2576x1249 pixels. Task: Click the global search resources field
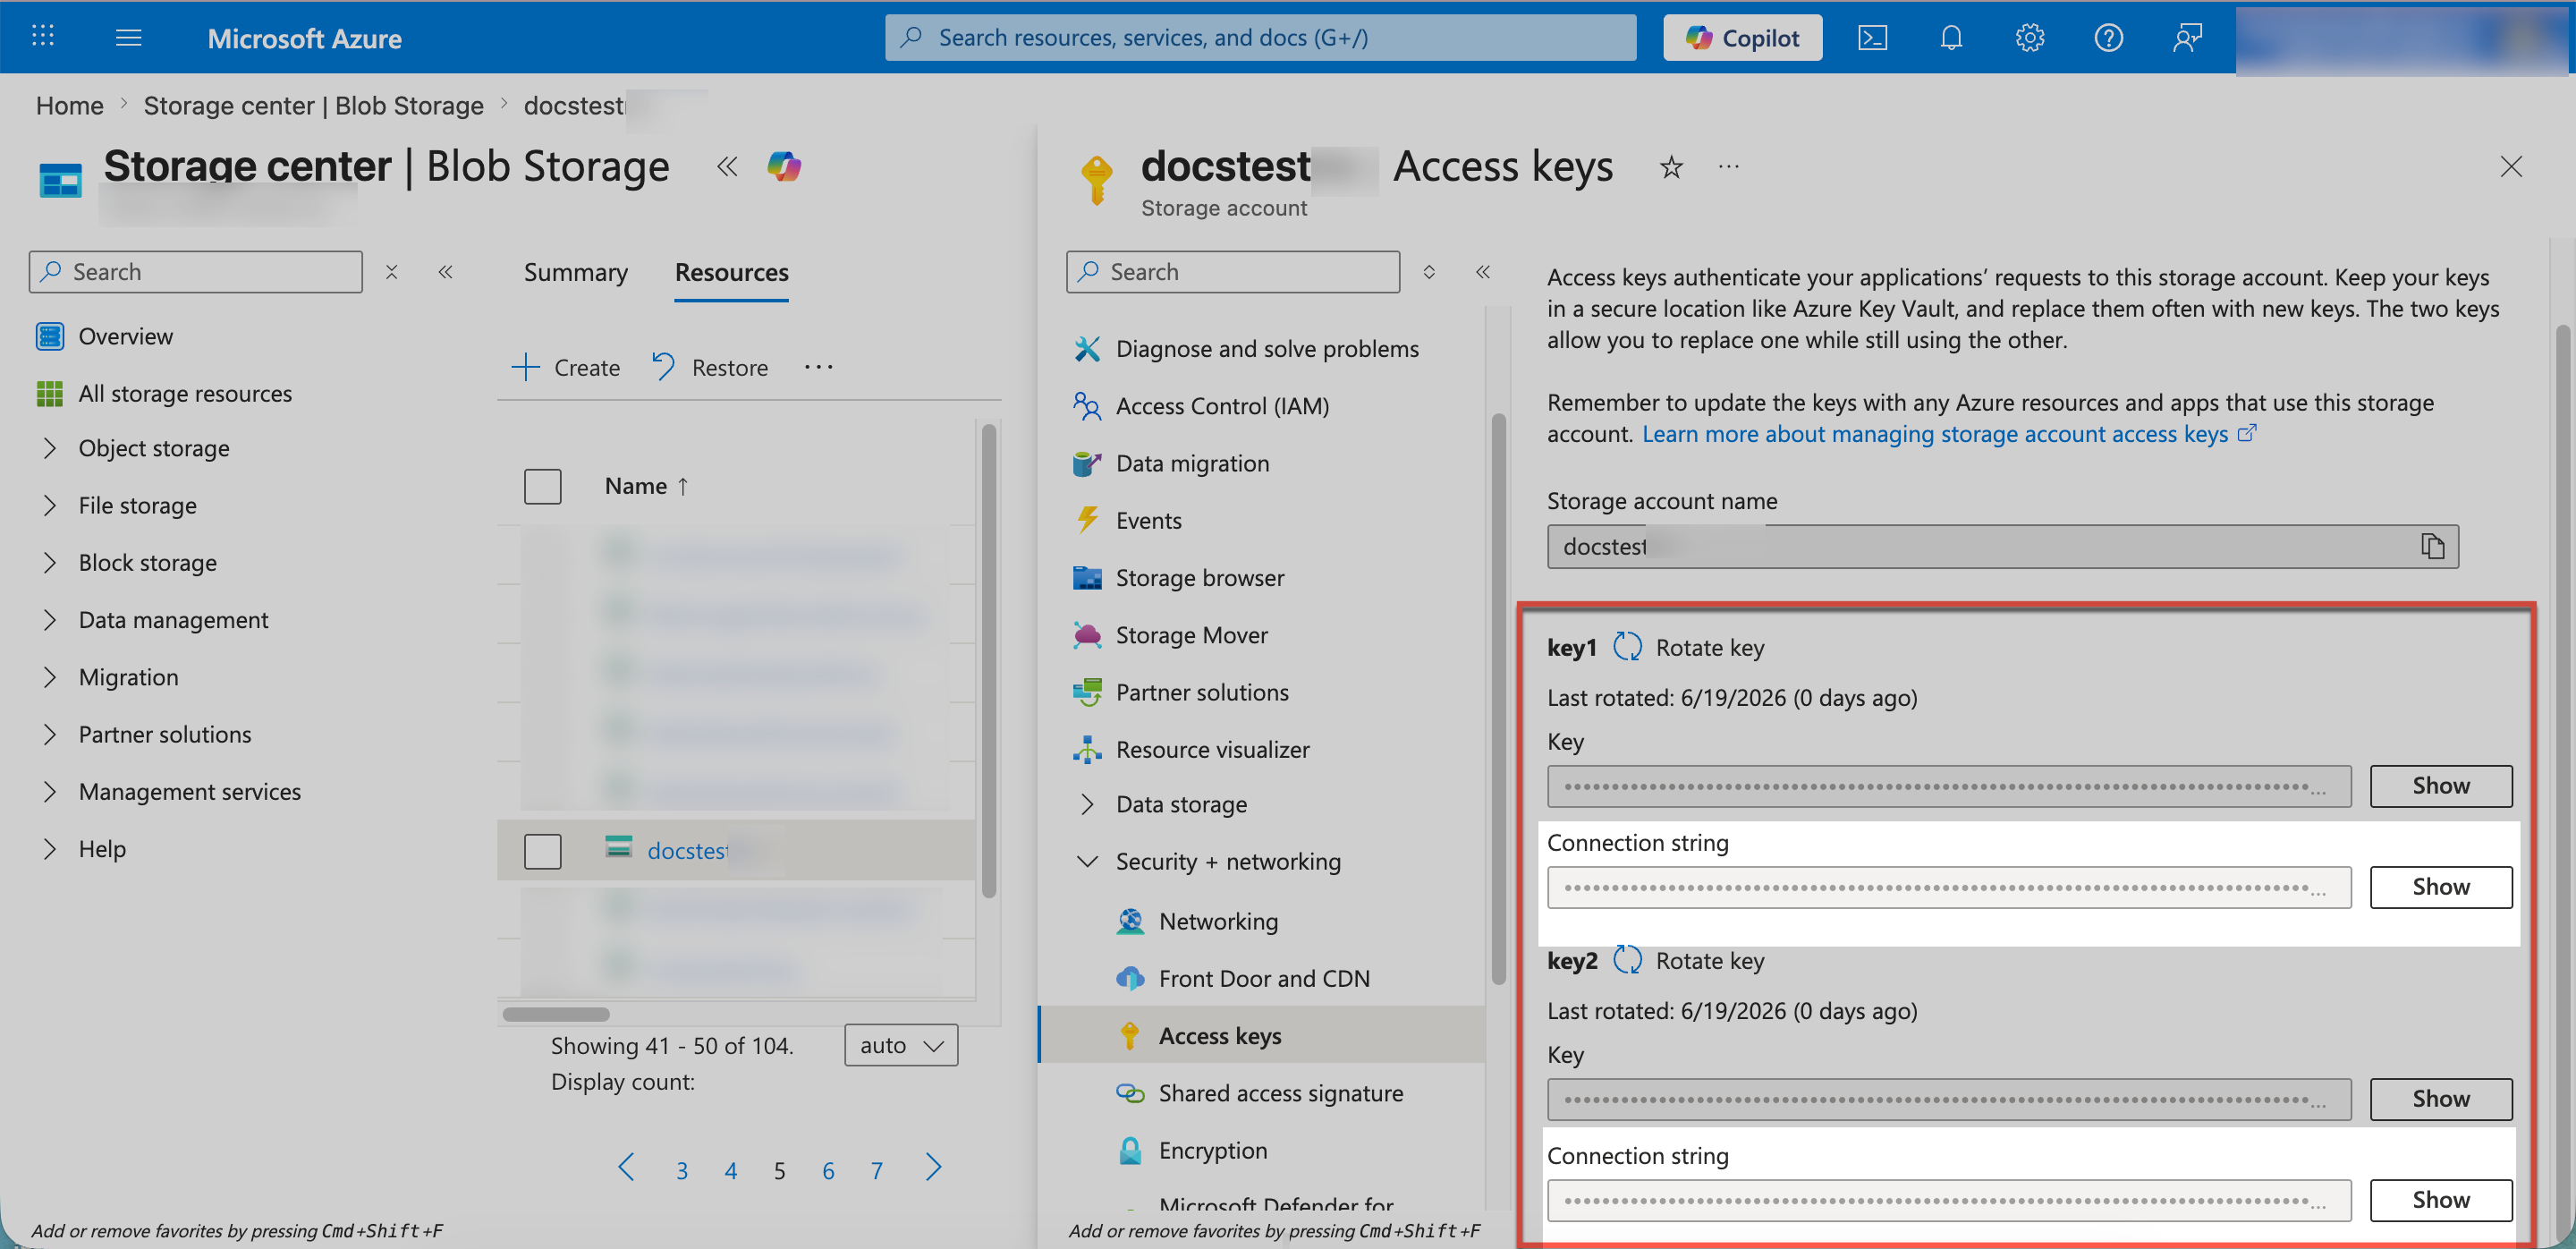click(x=1260, y=38)
